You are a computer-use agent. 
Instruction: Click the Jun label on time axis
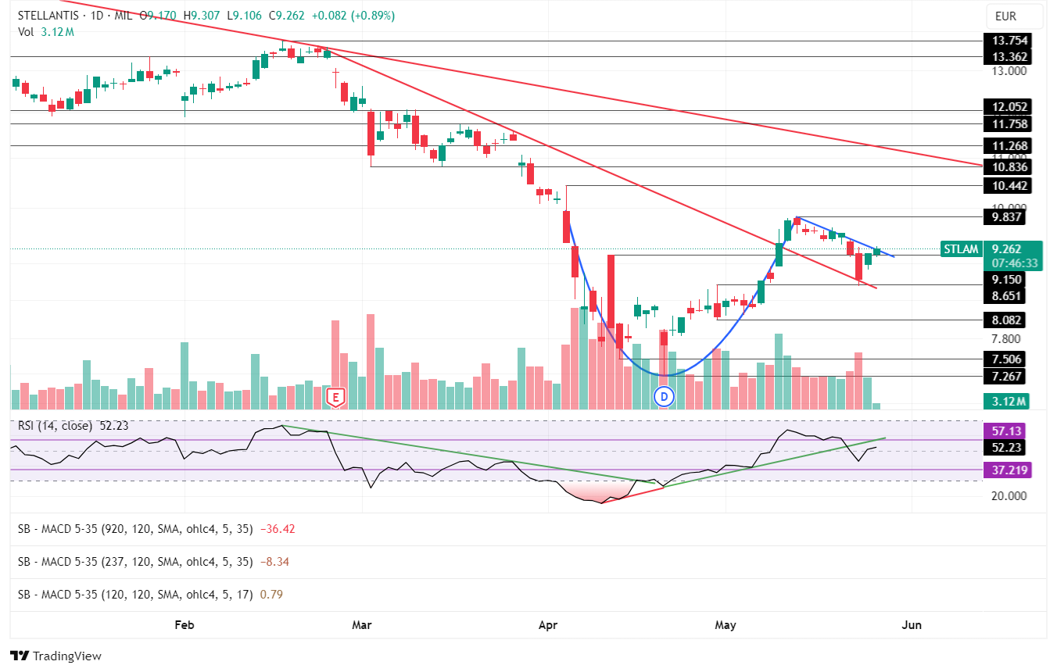pos(912,625)
